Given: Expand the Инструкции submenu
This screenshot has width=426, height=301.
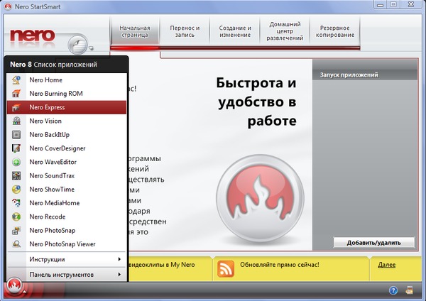Looking at the screenshot, I should click(x=67, y=259).
